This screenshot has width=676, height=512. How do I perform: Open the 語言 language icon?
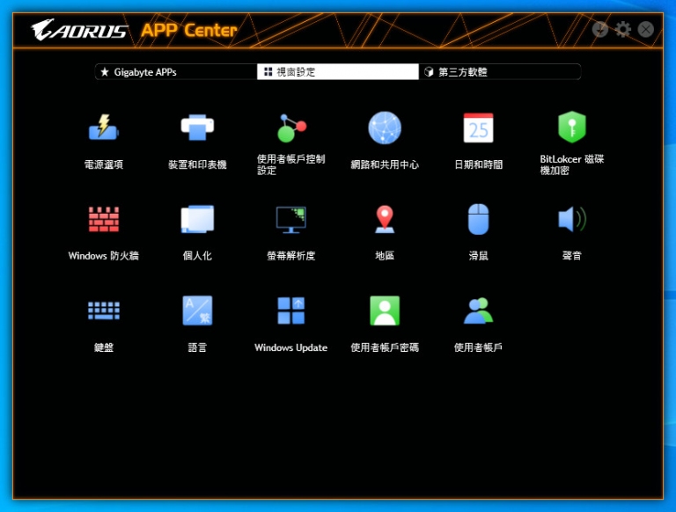197,311
